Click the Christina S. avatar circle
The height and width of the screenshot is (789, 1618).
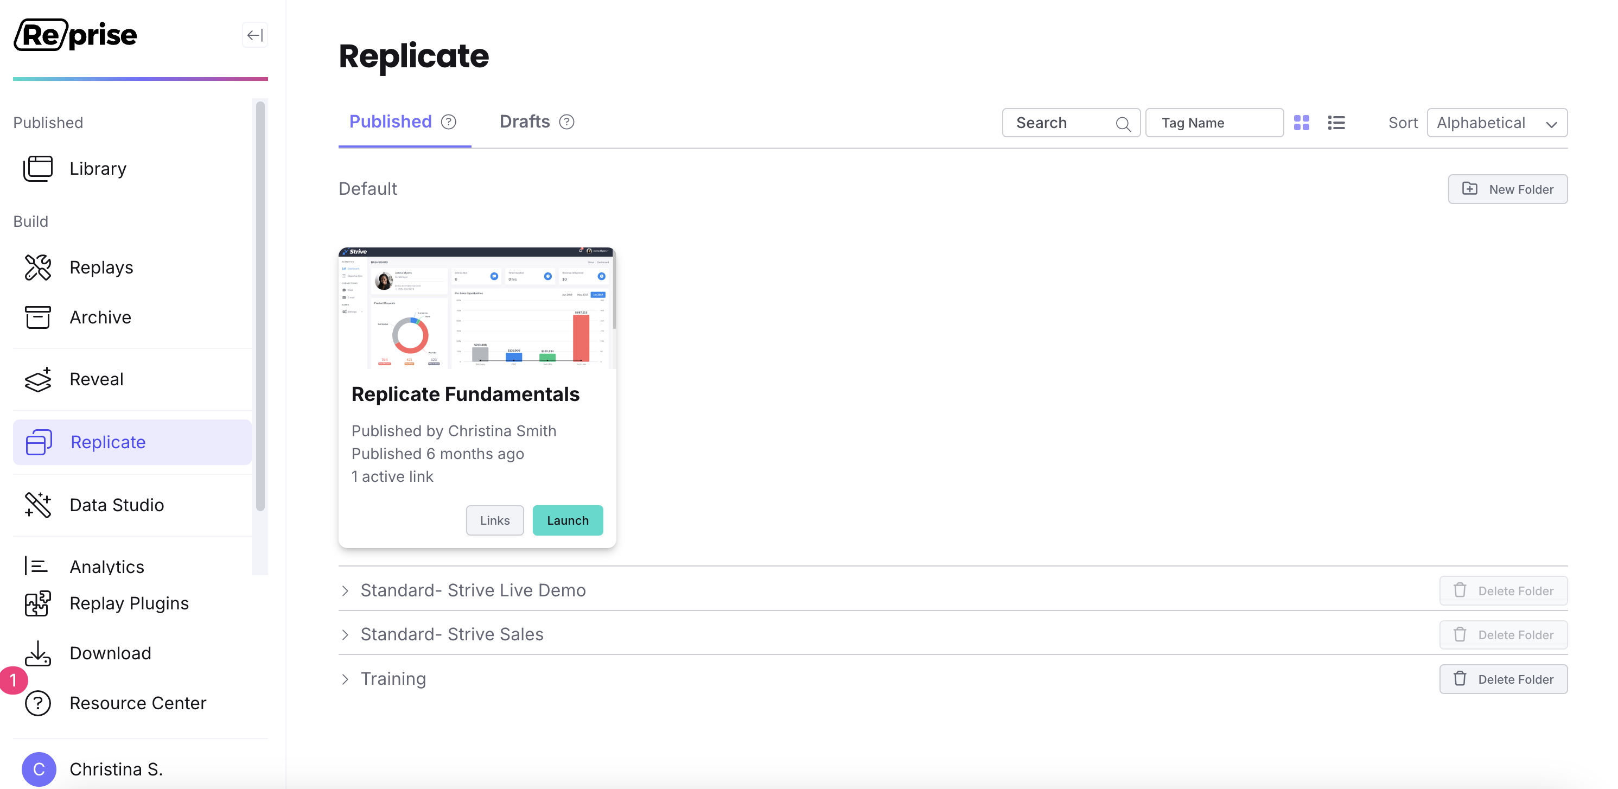(x=39, y=769)
